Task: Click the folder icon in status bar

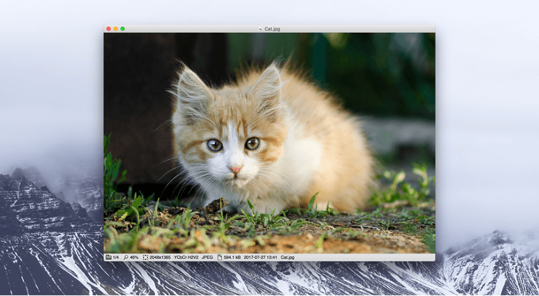Action: 108,257
